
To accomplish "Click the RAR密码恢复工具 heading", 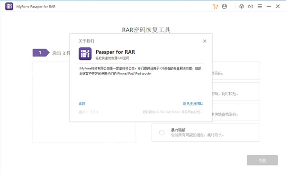I will tap(146, 30).
